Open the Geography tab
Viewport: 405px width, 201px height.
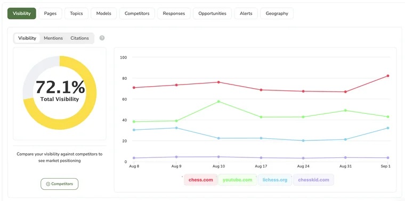277,13
